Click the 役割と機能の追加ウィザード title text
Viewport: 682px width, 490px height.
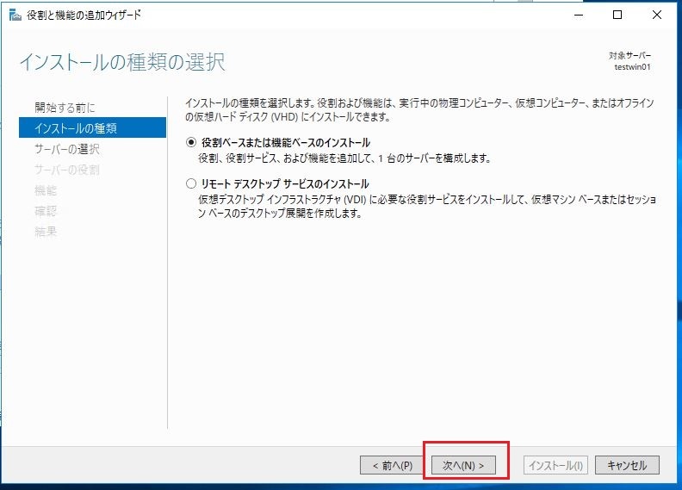[x=84, y=15]
